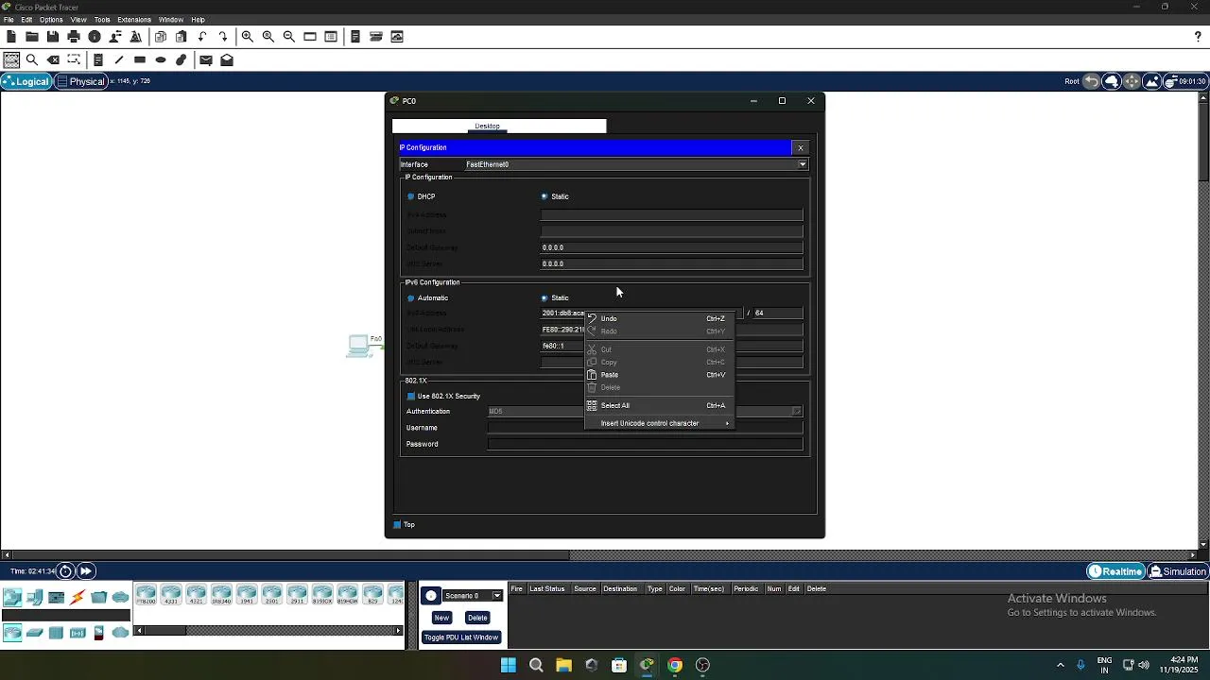Viewport: 1210px width, 680px height.
Task: Select Static under IPv6 Configuration
Action: point(544,298)
